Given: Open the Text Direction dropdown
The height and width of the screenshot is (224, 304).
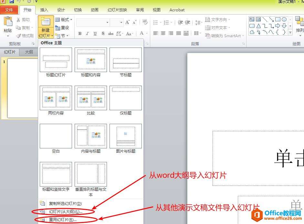Looking at the screenshot, I should [x=217, y=20].
